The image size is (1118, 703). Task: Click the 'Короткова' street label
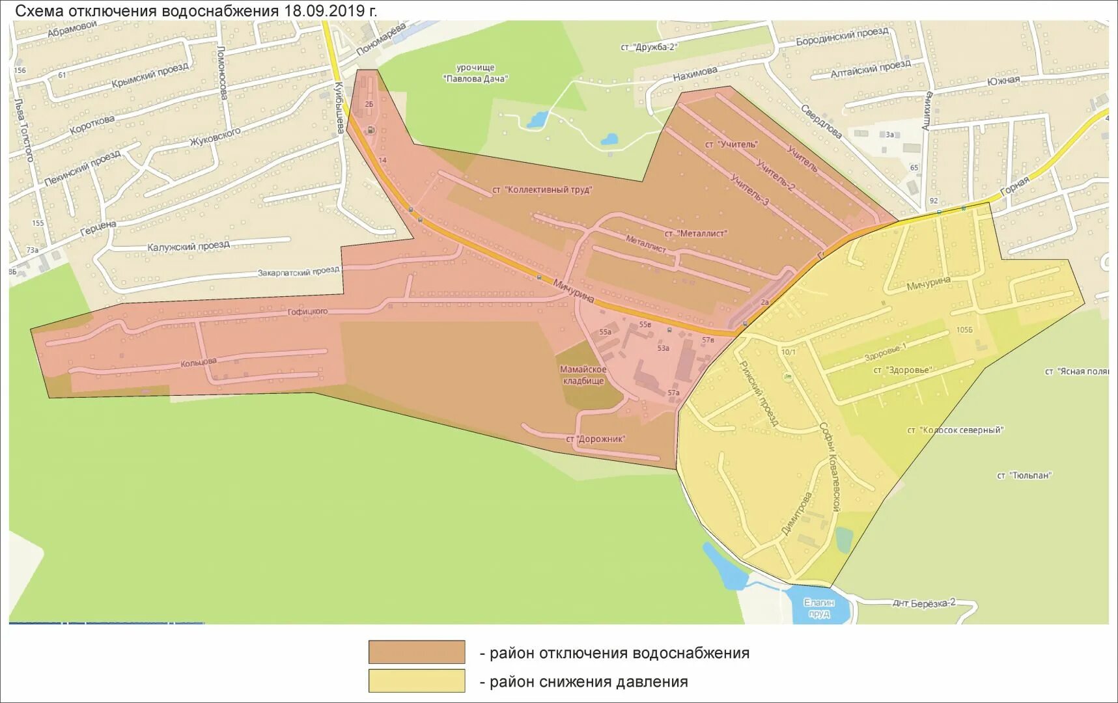coord(92,125)
